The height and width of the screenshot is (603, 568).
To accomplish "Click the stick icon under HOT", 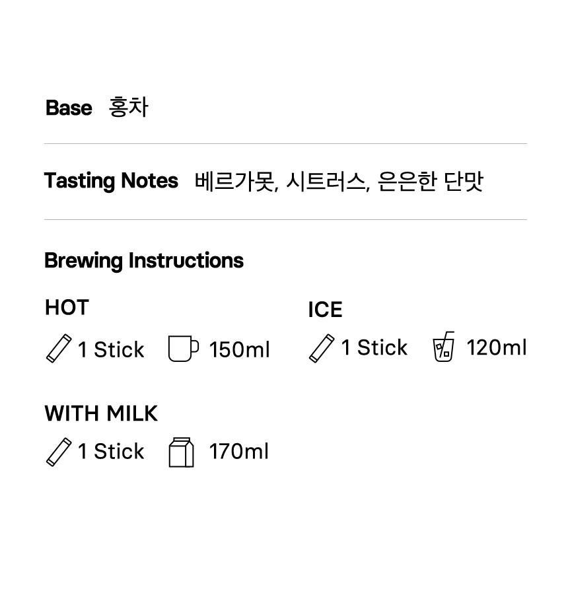I will [x=58, y=349].
